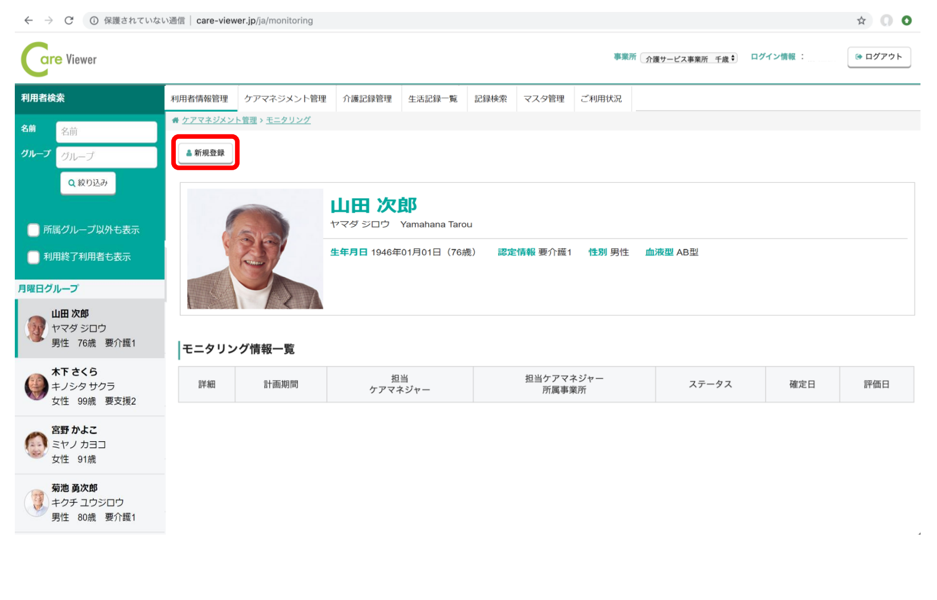Follow the モニタリング breadcrumb link
The image size is (937, 600).
[288, 120]
